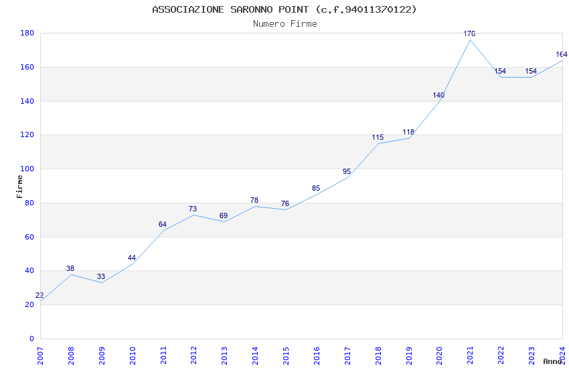
Task: Select the data label 44
Action: tap(132, 258)
